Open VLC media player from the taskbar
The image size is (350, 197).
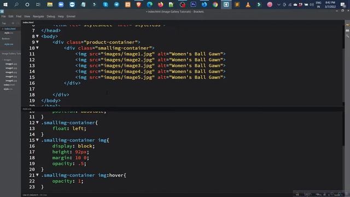tap(248, 4)
